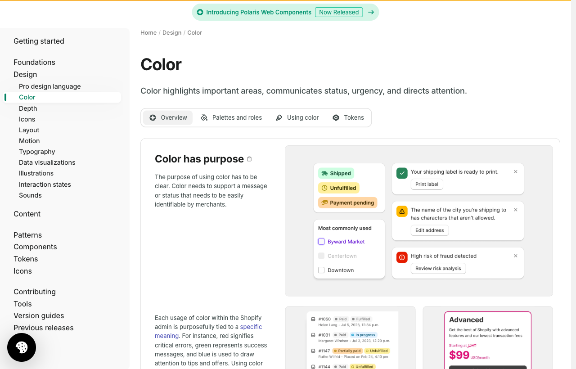Click the truck icon in Shipped badge
The height and width of the screenshot is (369, 576).
click(x=324, y=173)
